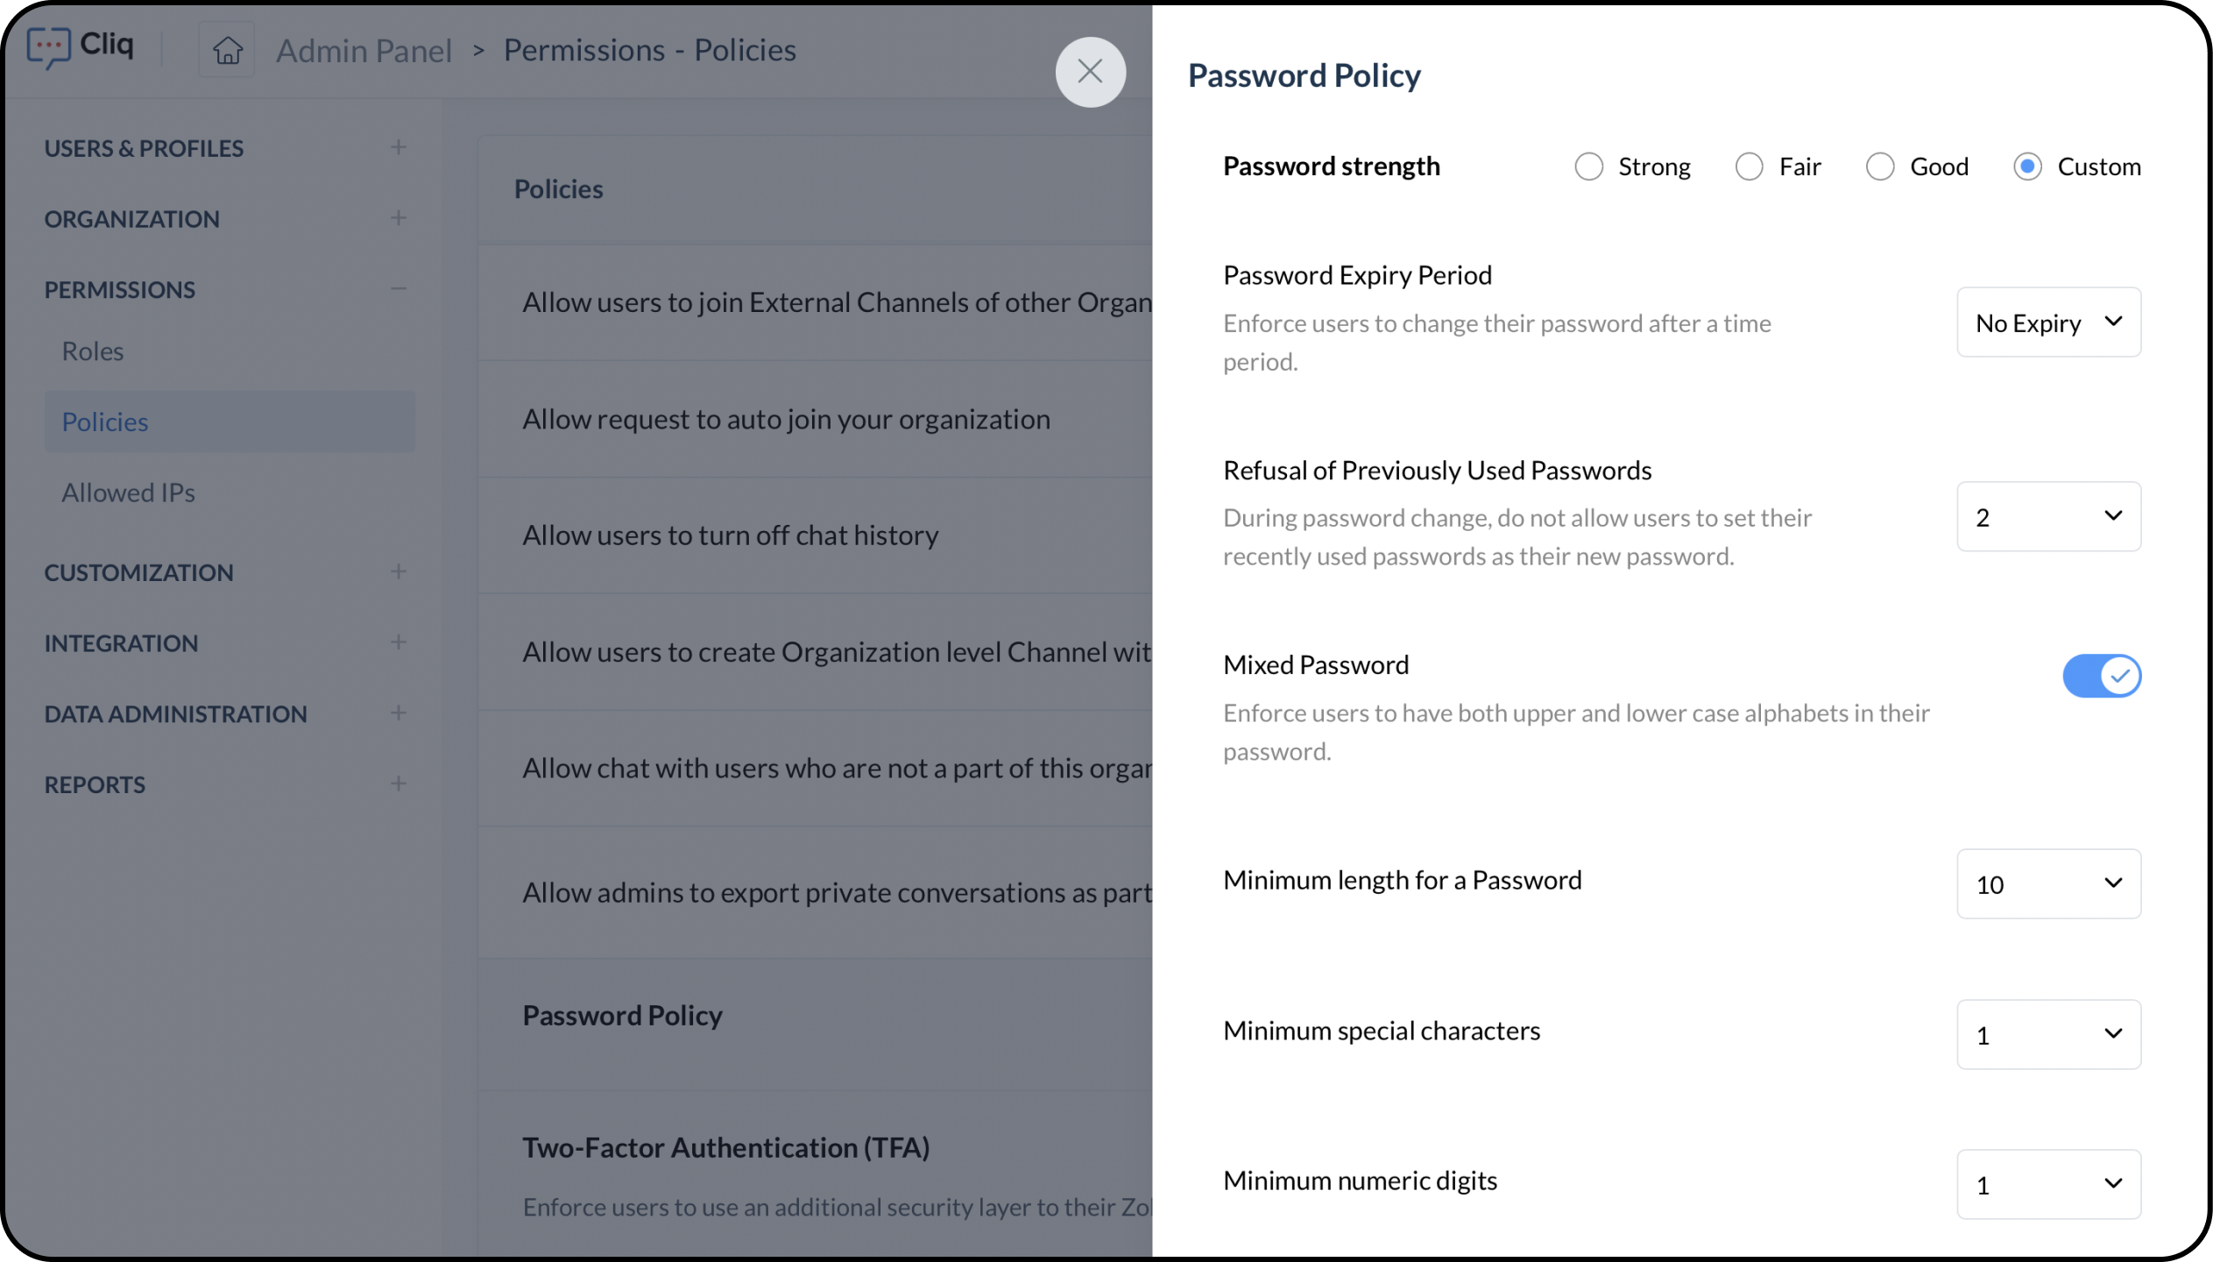Expand Reports section plus icon
This screenshot has height=1262, width=2213.
pyautogui.click(x=399, y=783)
